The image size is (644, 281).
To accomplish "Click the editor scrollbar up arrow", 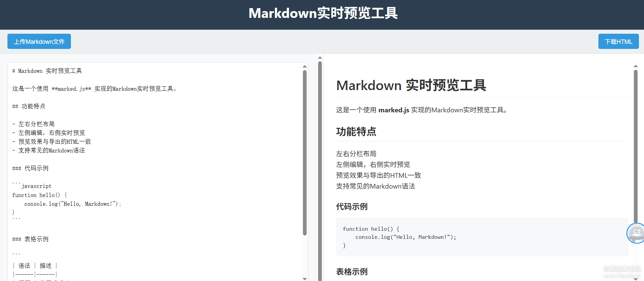I will [305, 66].
